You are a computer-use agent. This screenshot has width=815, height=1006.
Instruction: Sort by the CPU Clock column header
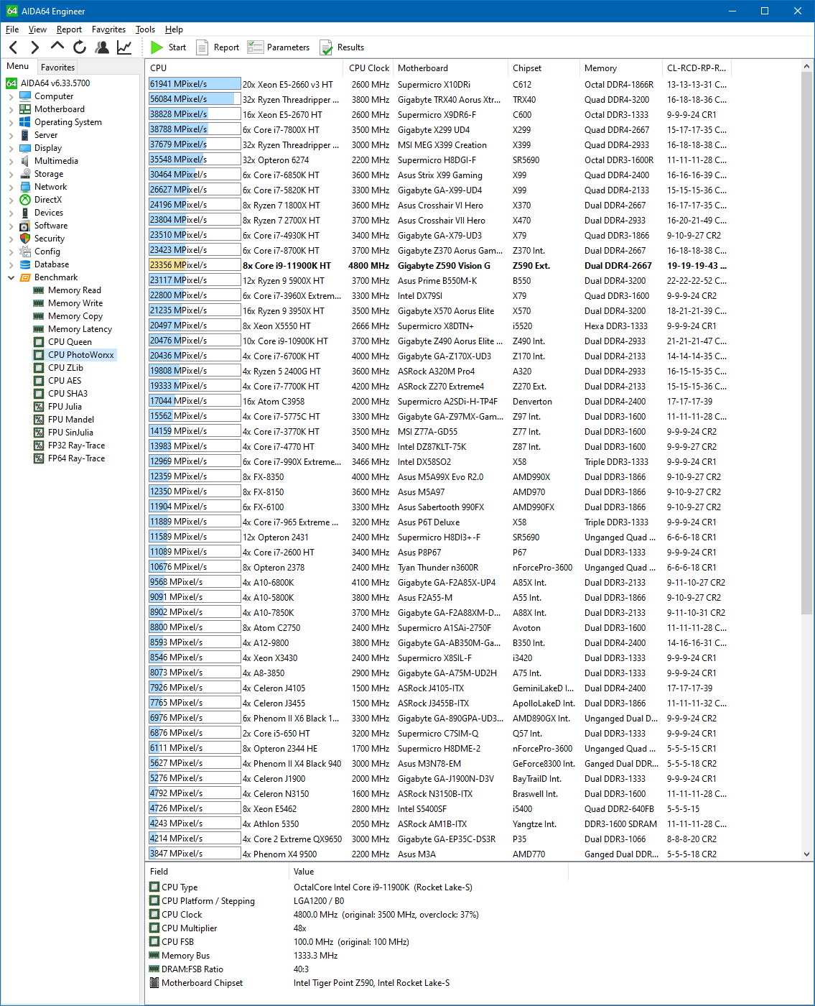click(369, 68)
